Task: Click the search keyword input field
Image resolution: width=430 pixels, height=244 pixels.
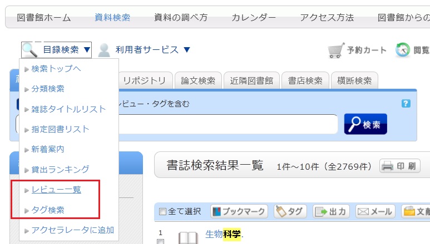Action: 228,124
